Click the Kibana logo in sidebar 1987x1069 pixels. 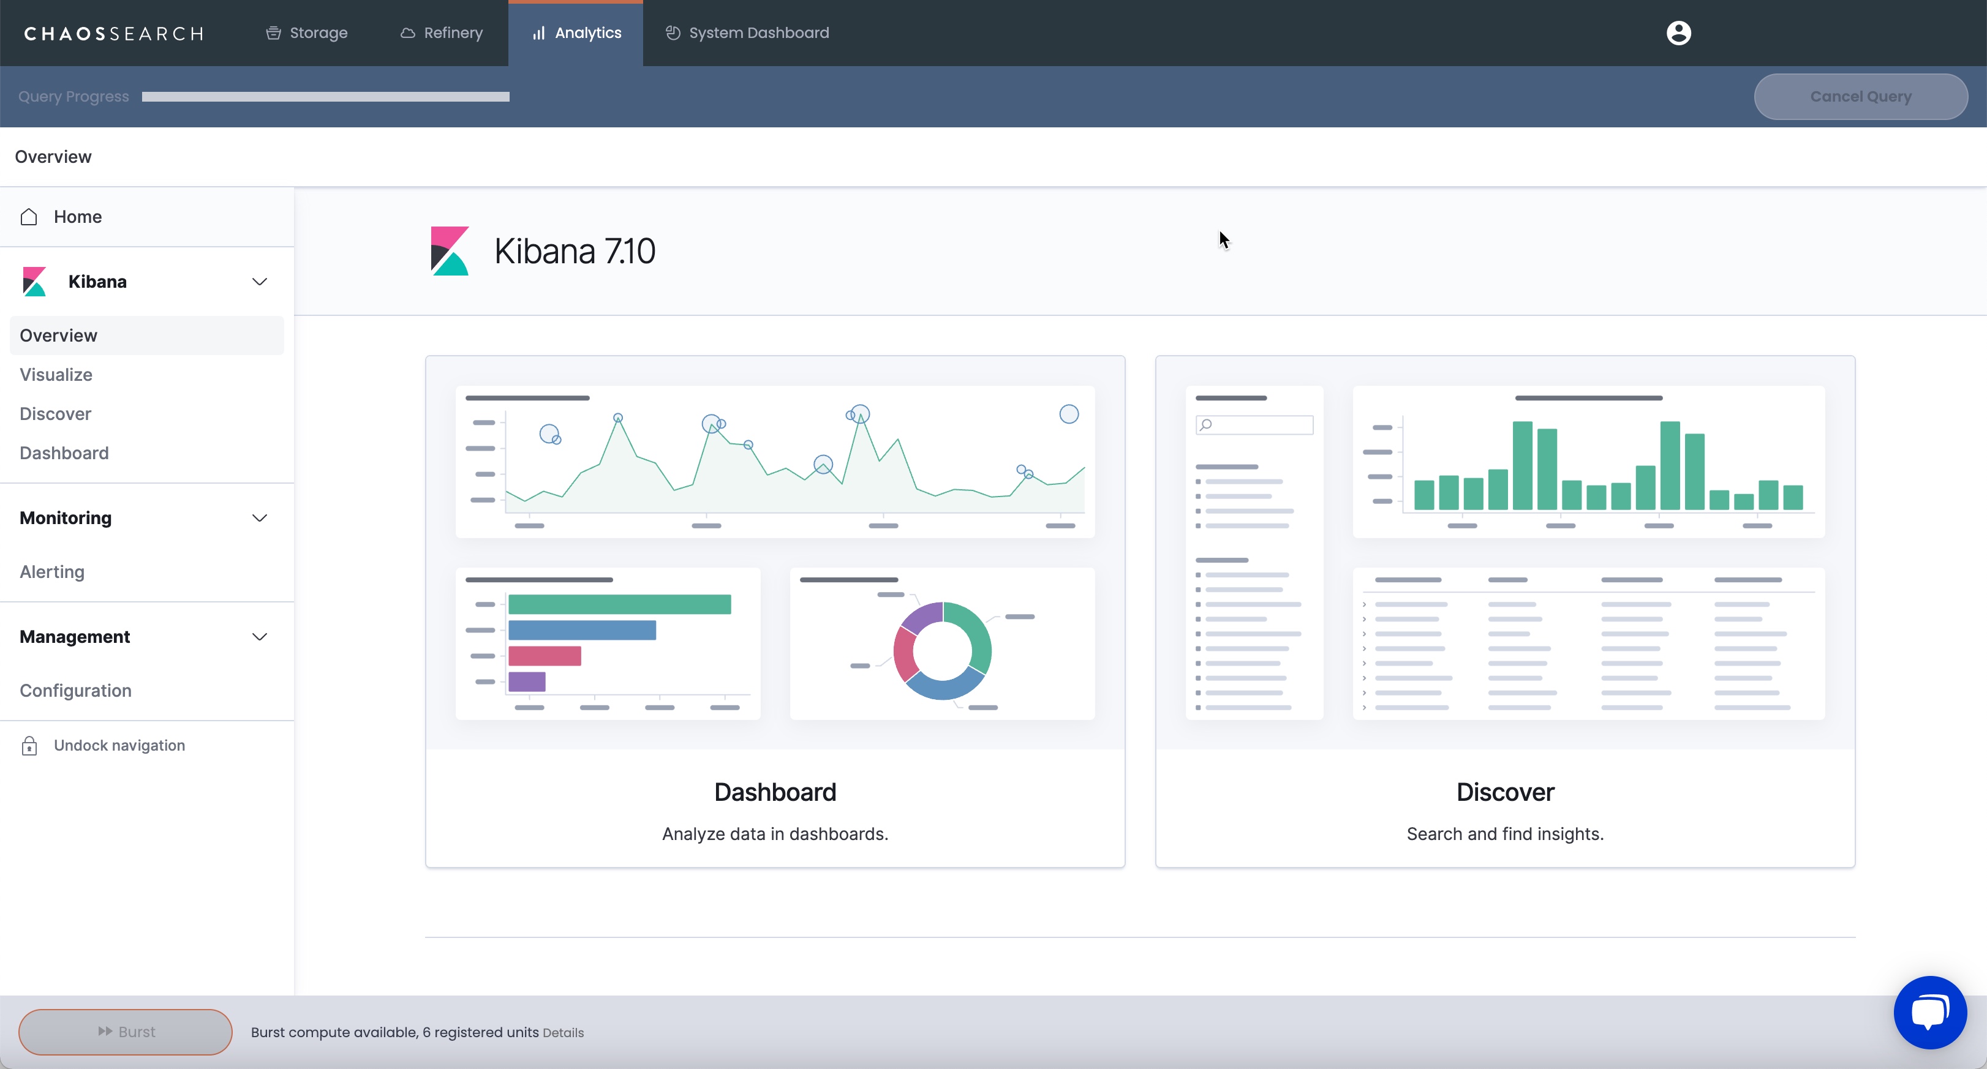[35, 282]
